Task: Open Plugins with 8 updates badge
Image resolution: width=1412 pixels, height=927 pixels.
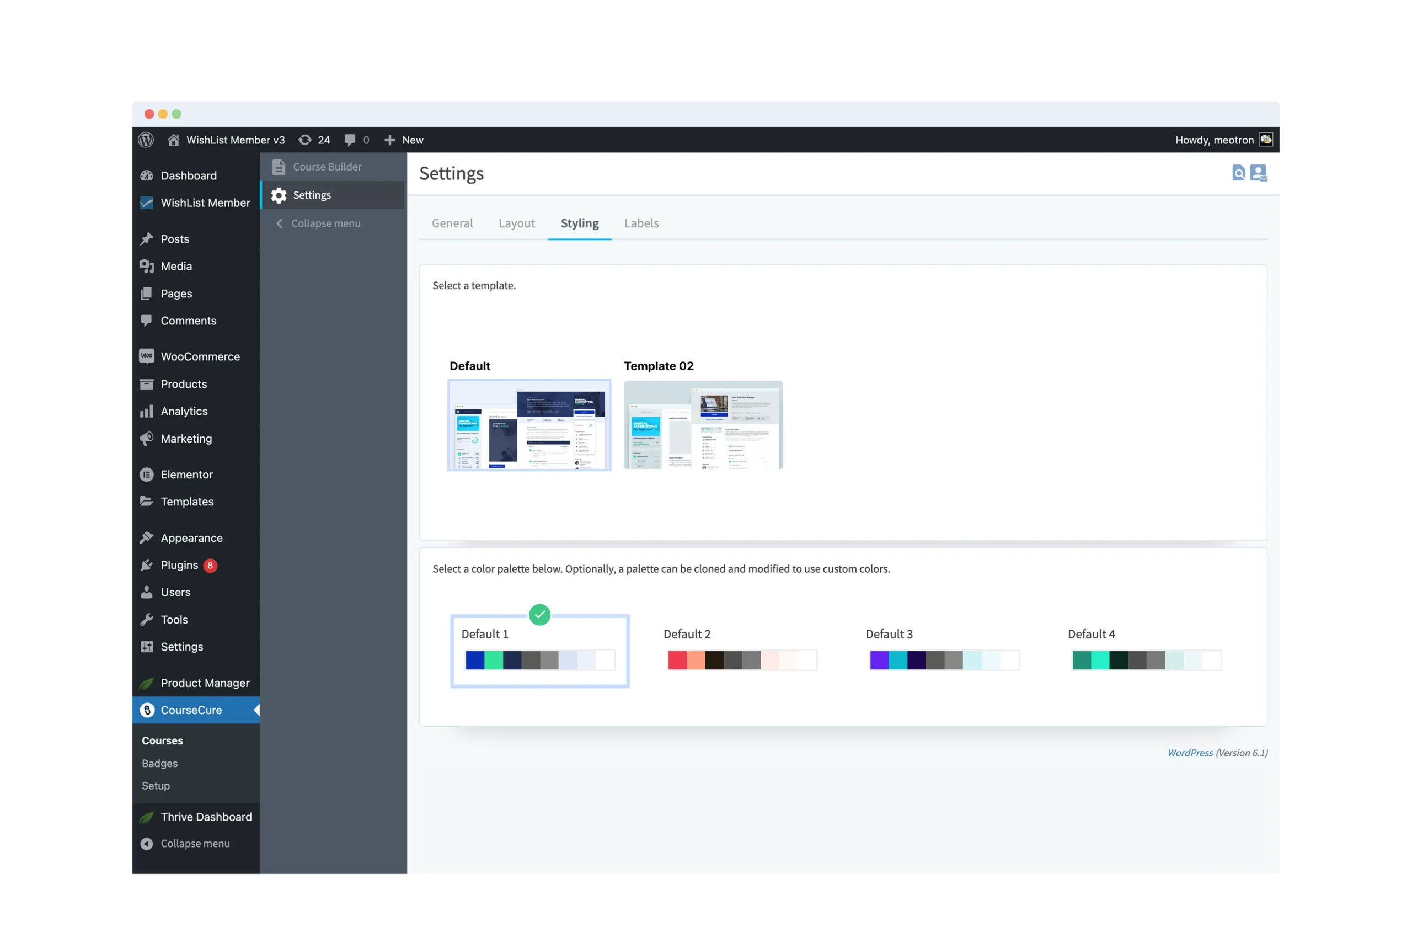Action: coord(179,565)
